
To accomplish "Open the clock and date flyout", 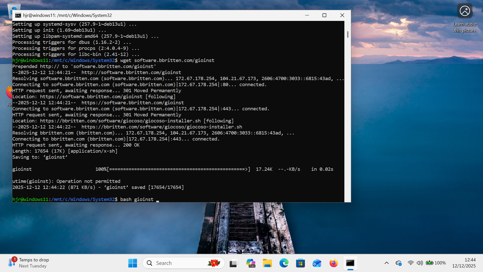I will click(x=464, y=263).
